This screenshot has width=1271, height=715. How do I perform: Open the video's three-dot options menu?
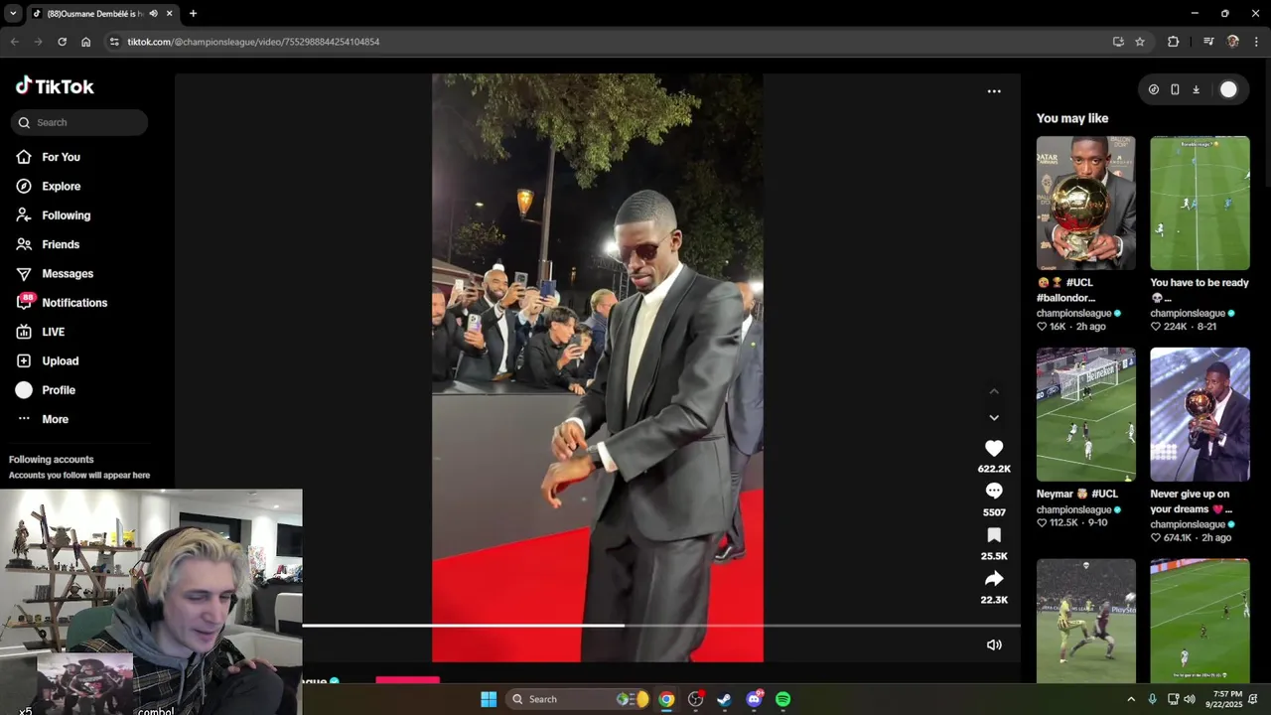coord(994,91)
